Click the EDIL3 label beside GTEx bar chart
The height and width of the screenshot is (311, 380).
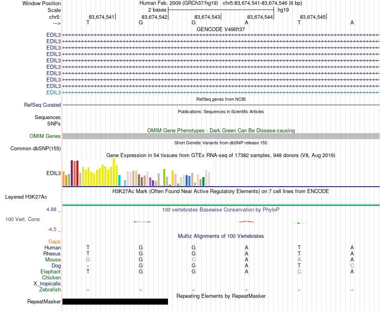click(x=54, y=173)
